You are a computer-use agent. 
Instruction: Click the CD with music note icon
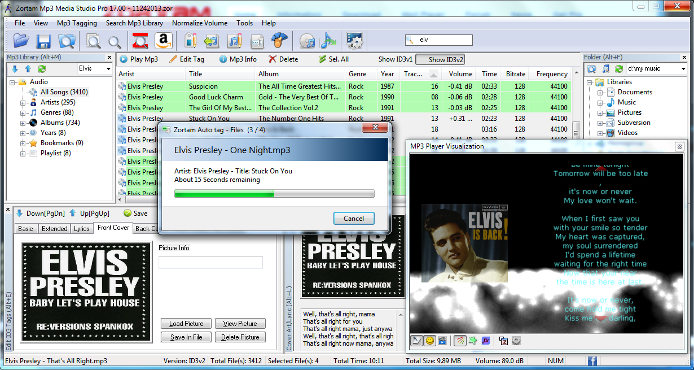point(307,41)
